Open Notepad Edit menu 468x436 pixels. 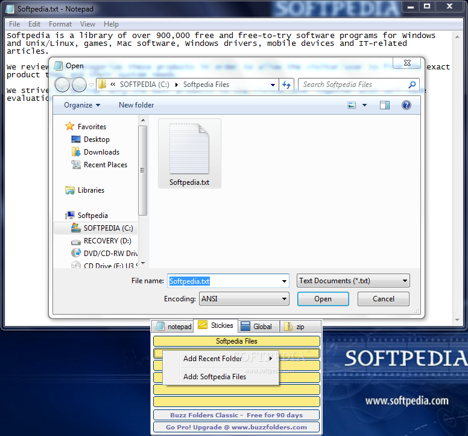click(34, 24)
